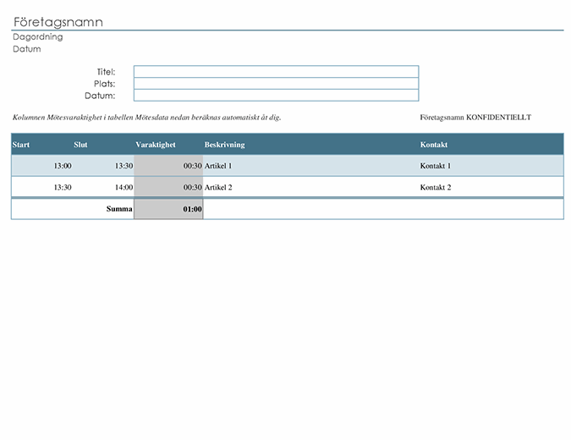Select the 01:00 total duration cell
This screenshot has width=571, height=440.
tap(192, 209)
